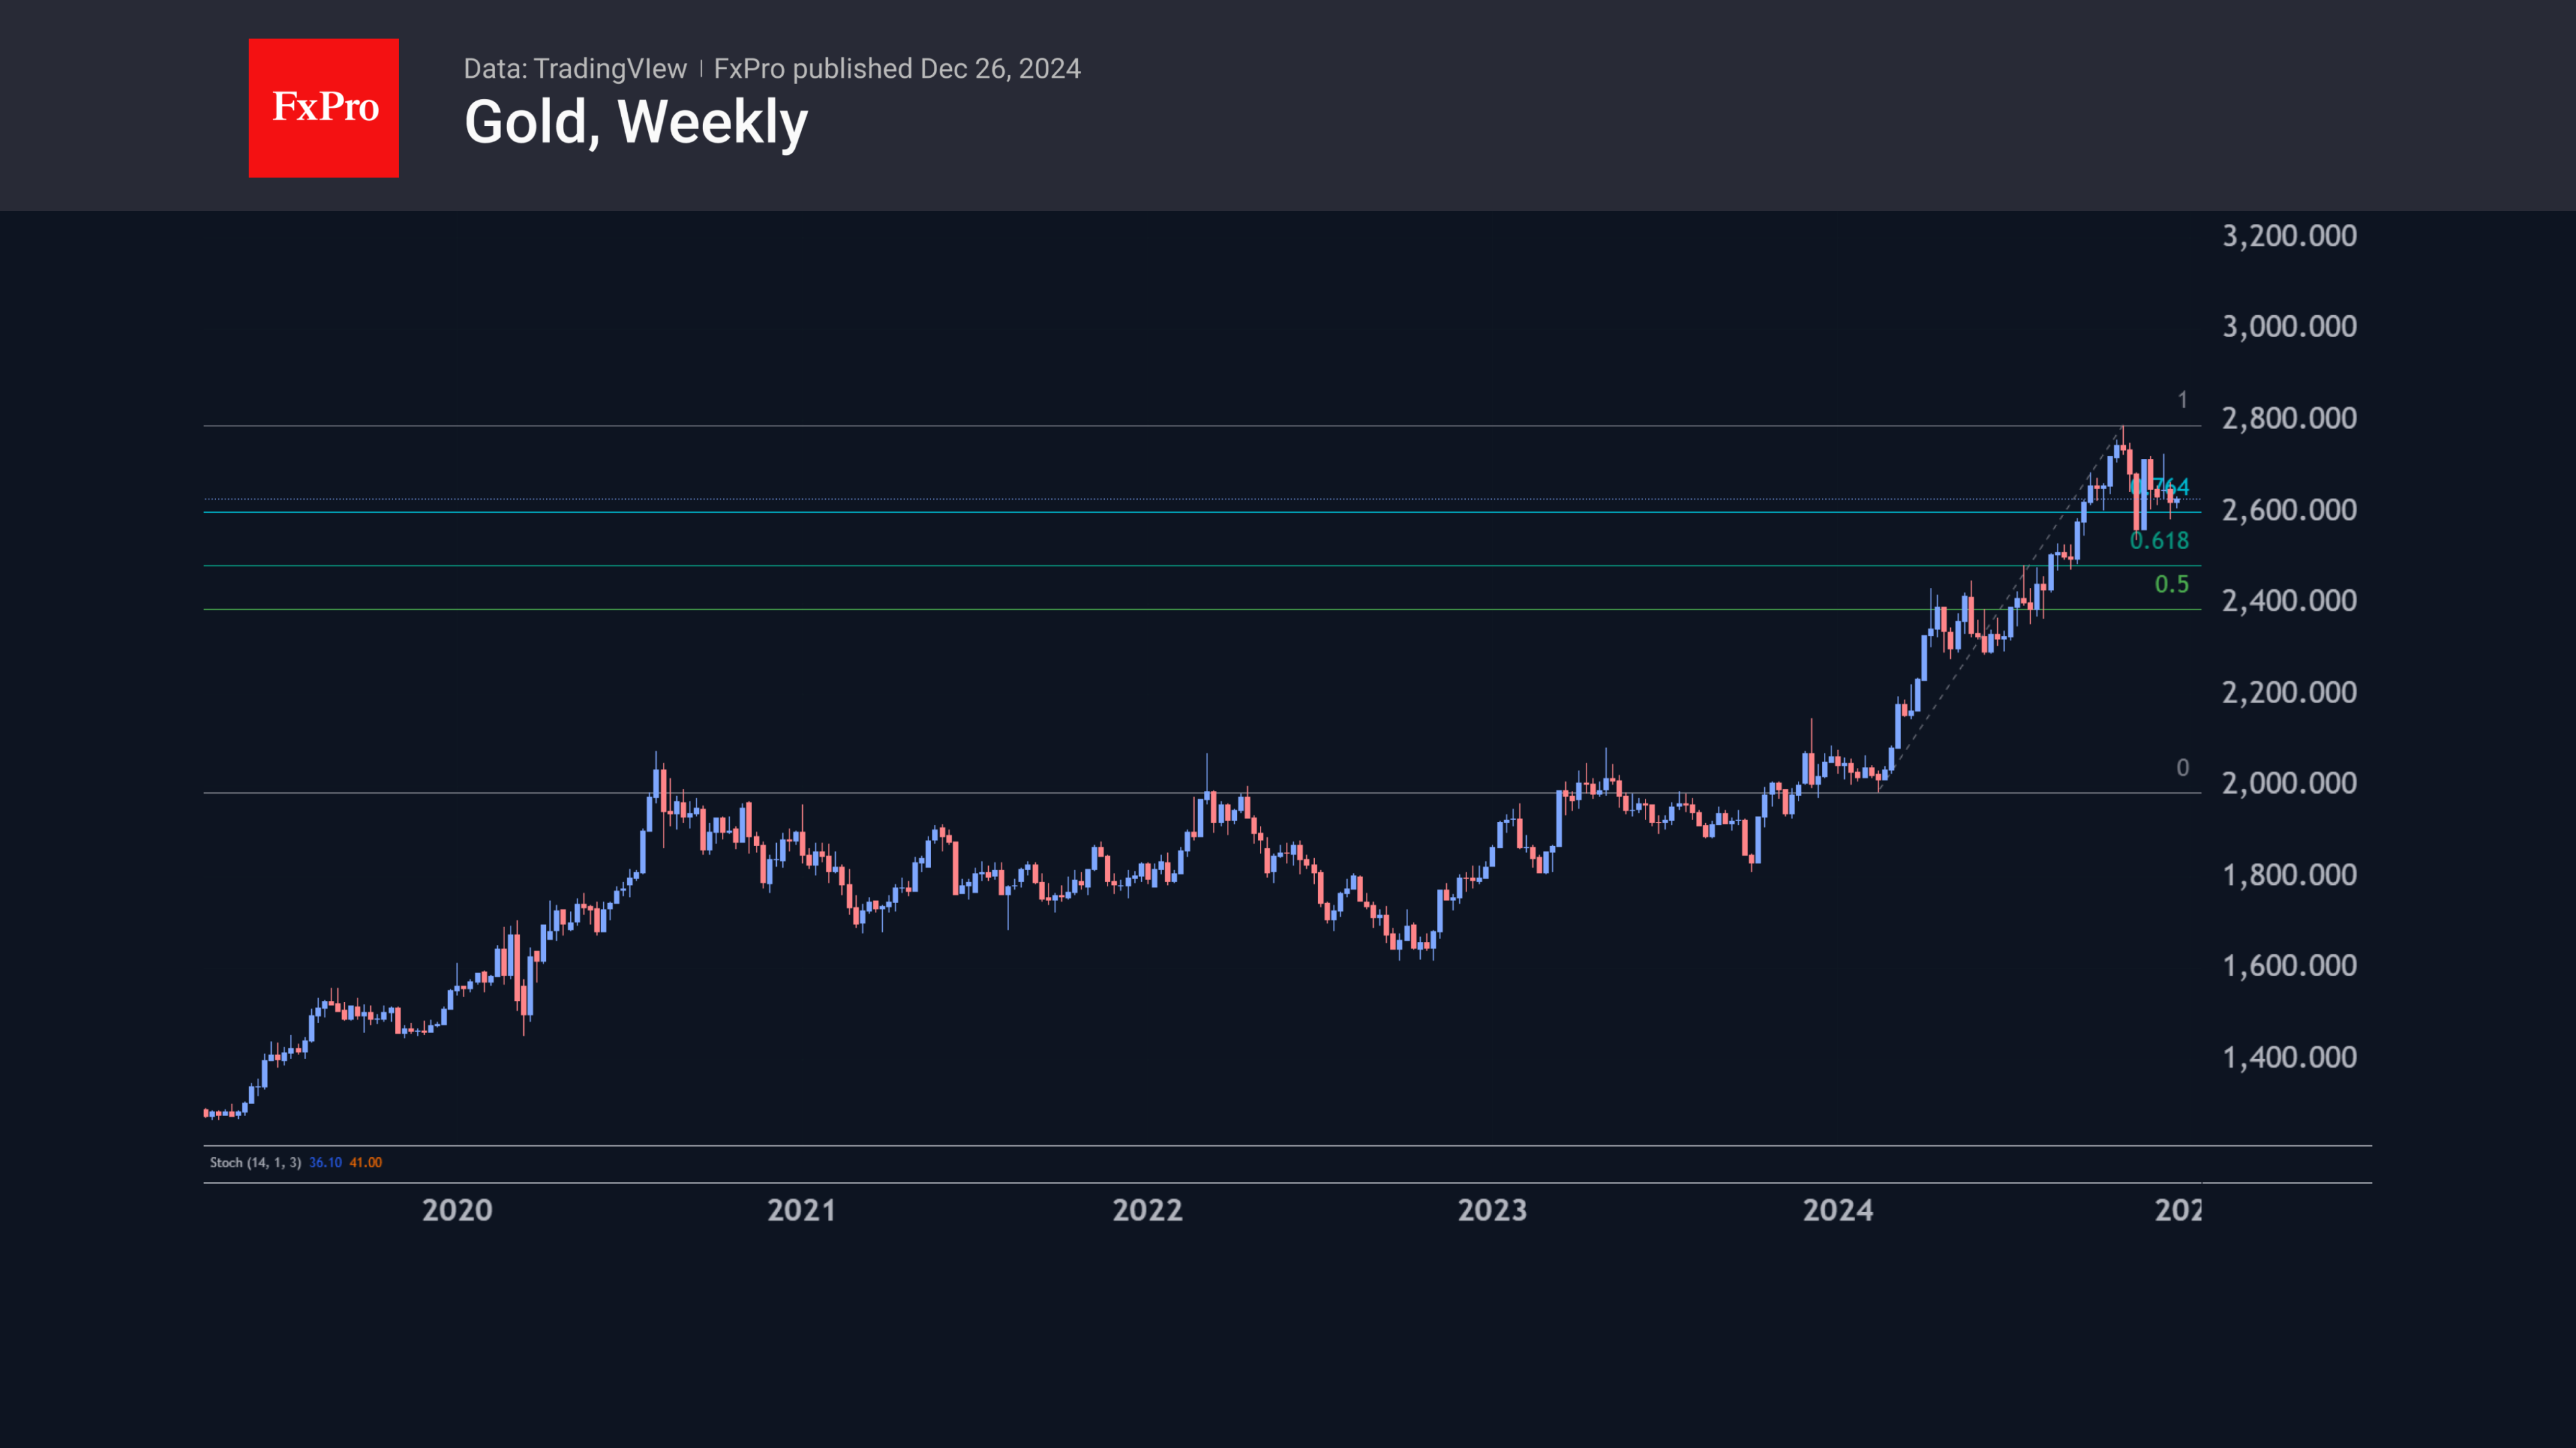The height and width of the screenshot is (1448, 2576).
Task: Click the FxPro published Dec 26, 2024 text
Action: [896, 69]
